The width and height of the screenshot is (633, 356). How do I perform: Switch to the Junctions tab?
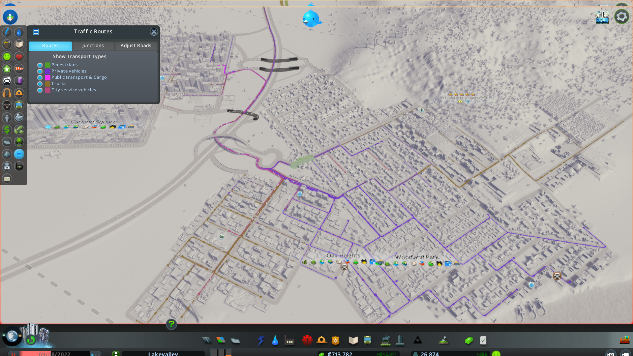click(93, 46)
